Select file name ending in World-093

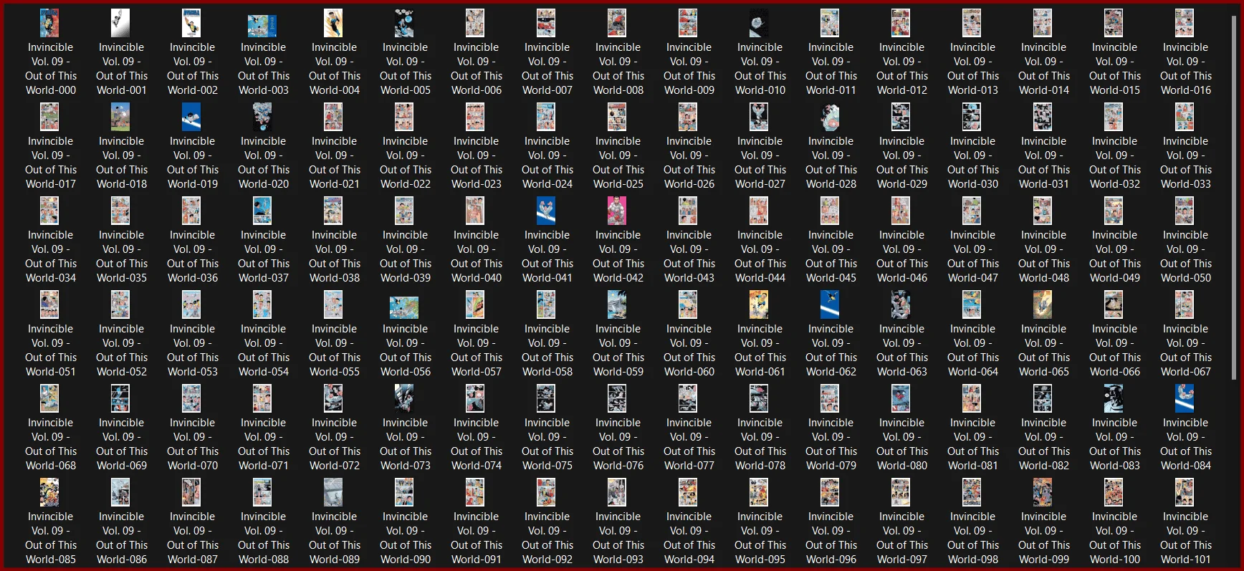(x=618, y=538)
